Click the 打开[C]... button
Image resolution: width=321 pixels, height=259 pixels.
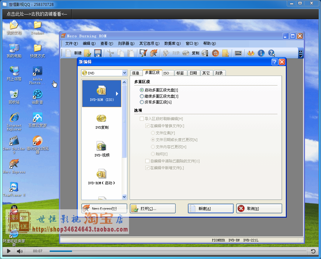point(153,208)
